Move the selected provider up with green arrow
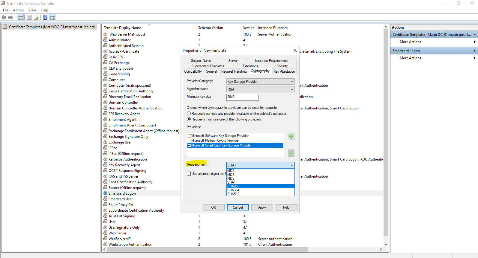Viewport: 478px width, 258px height. tap(291, 137)
